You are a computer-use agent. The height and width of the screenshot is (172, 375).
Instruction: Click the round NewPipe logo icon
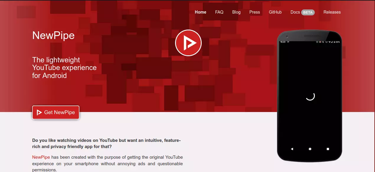click(x=188, y=43)
